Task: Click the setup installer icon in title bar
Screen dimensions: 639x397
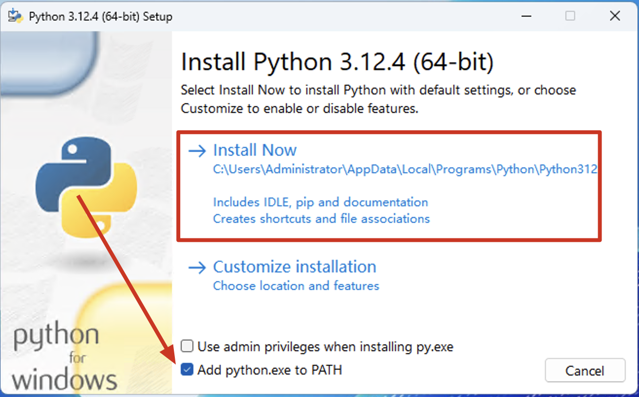Action: [15, 16]
